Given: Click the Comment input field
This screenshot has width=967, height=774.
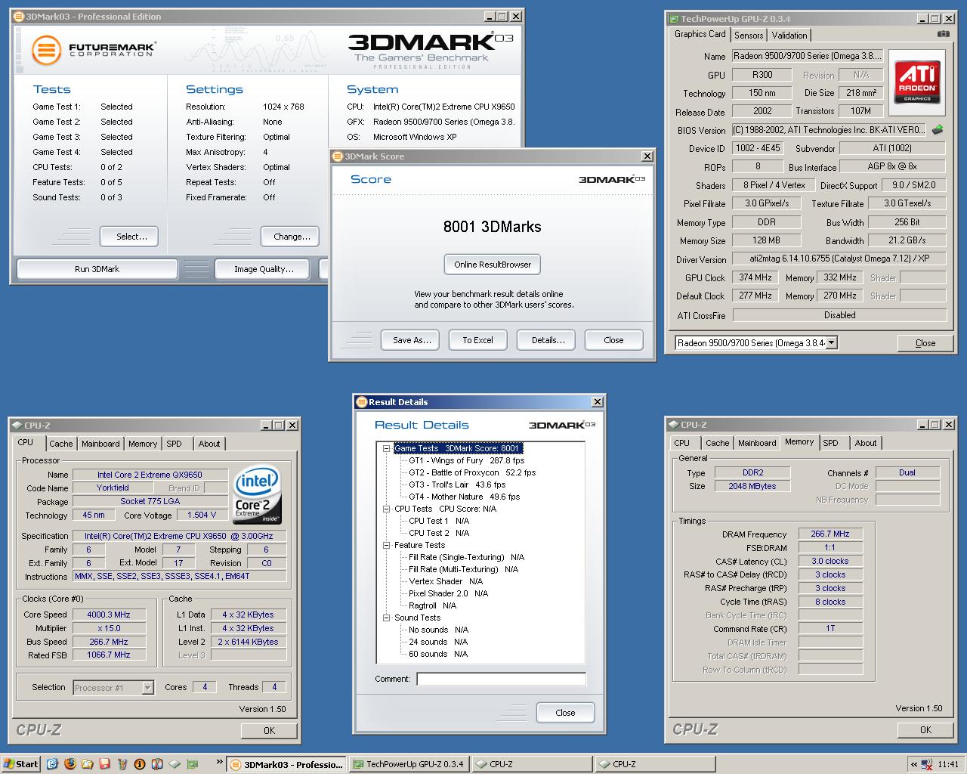Looking at the screenshot, I should (x=502, y=679).
